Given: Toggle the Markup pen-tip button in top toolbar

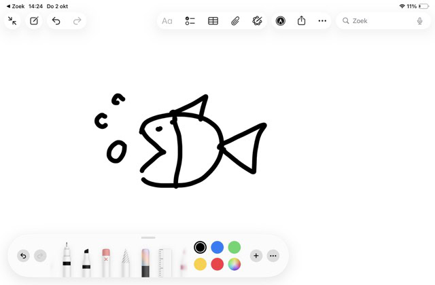Looking at the screenshot, I should click(x=280, y=21).
